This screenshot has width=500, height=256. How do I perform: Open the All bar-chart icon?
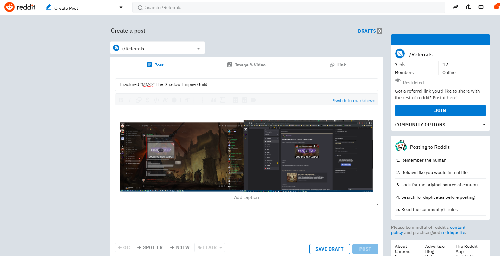coord(468,7)
